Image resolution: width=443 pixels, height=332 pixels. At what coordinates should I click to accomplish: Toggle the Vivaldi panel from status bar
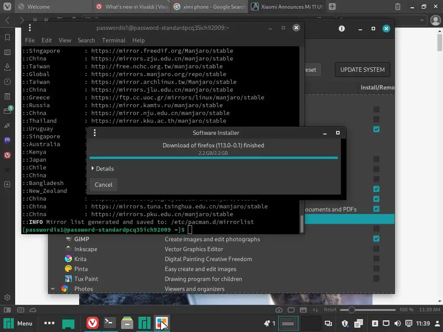tap(7, 310)
